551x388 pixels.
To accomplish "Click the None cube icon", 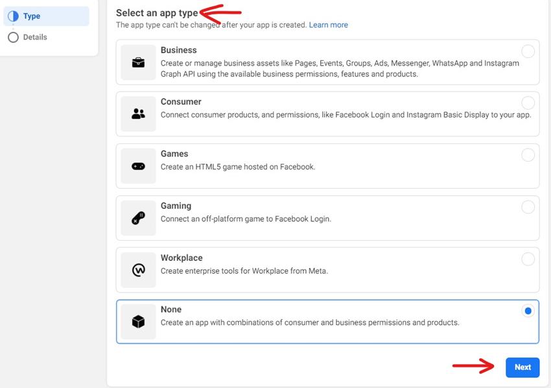I will tap(138, 321).
